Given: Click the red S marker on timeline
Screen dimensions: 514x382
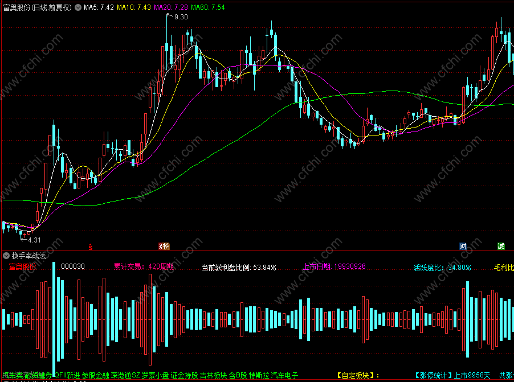Looking at the screenshot, I should point(91,247).
